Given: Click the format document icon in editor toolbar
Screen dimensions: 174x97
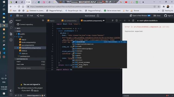Looking at the screenshot, I should (x=113, y=20).
